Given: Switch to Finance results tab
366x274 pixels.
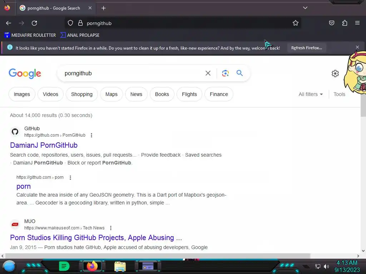Looking at the screenshot, I should tap(219, 94).
